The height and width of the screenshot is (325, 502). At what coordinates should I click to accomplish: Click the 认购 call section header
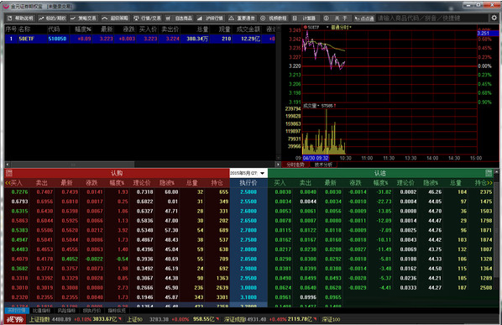point(117,173)
